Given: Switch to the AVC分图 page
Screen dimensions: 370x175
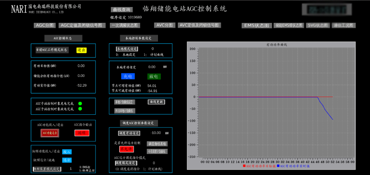Looking at the screenshot, I should 165,25.
